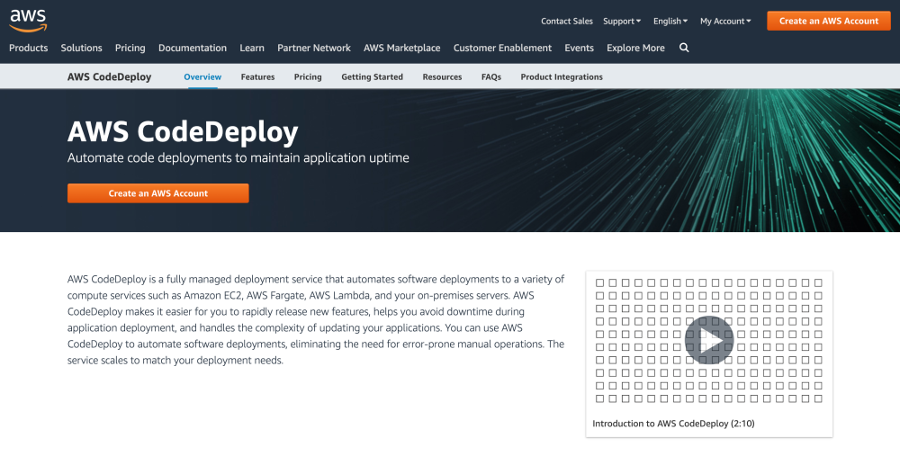
Task: Open the Events menu
Action: click(x=579, y=49)
